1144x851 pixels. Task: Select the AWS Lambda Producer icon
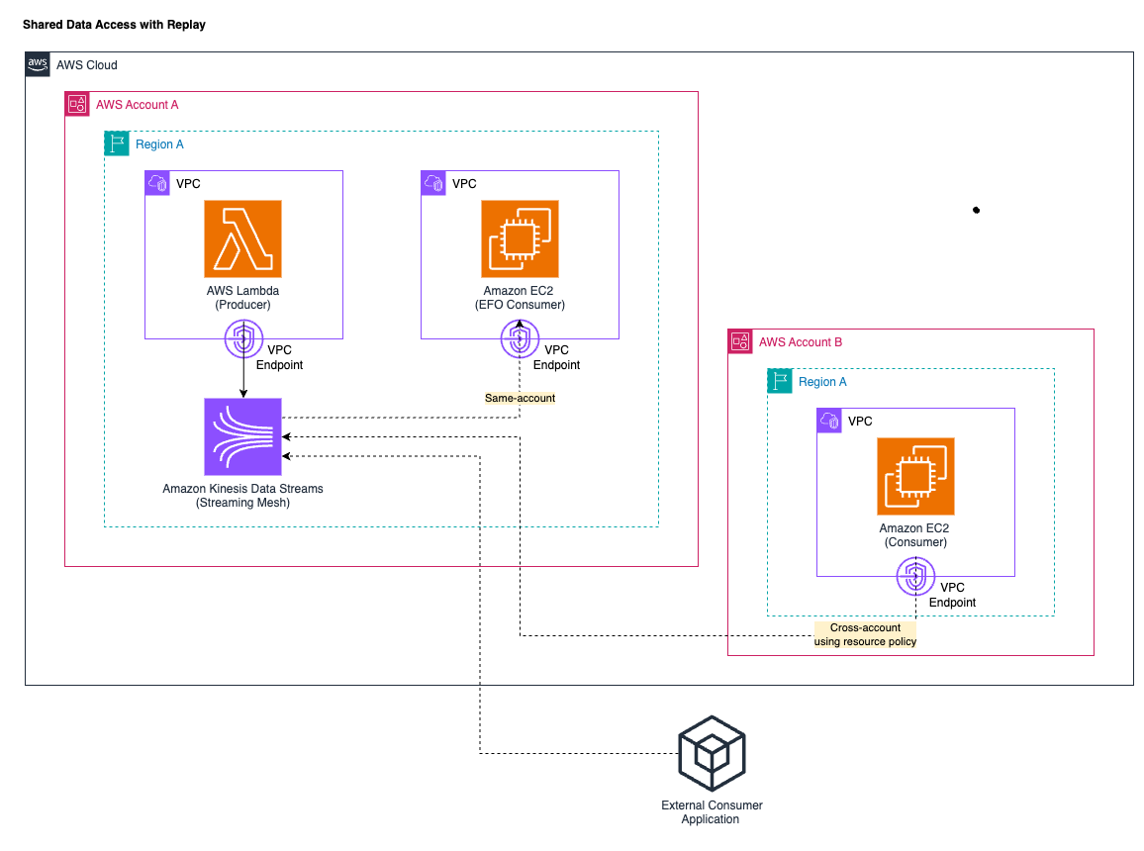tap(243, 239)
